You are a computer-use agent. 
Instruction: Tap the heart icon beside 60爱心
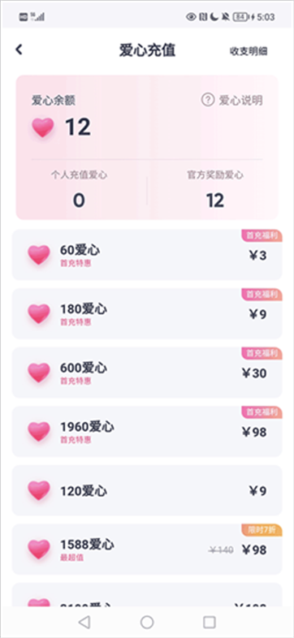(39, 255)
